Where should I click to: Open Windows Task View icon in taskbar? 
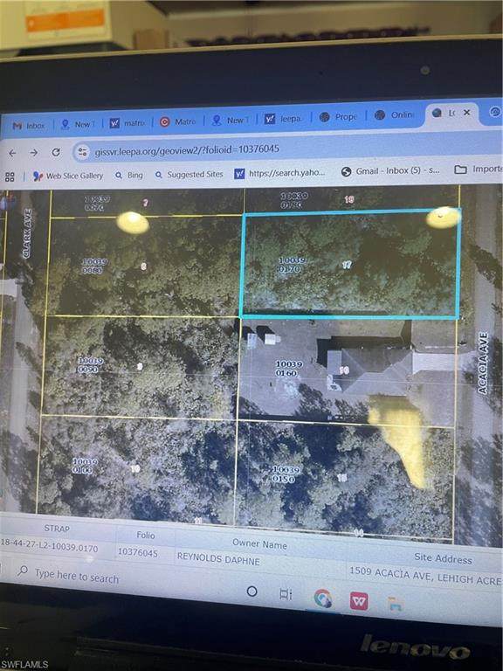pyautogui.click(x=286, y=594)
